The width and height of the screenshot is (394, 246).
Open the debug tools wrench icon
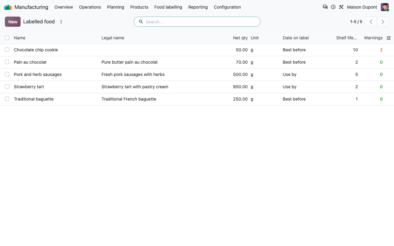(x=341, y=7)
